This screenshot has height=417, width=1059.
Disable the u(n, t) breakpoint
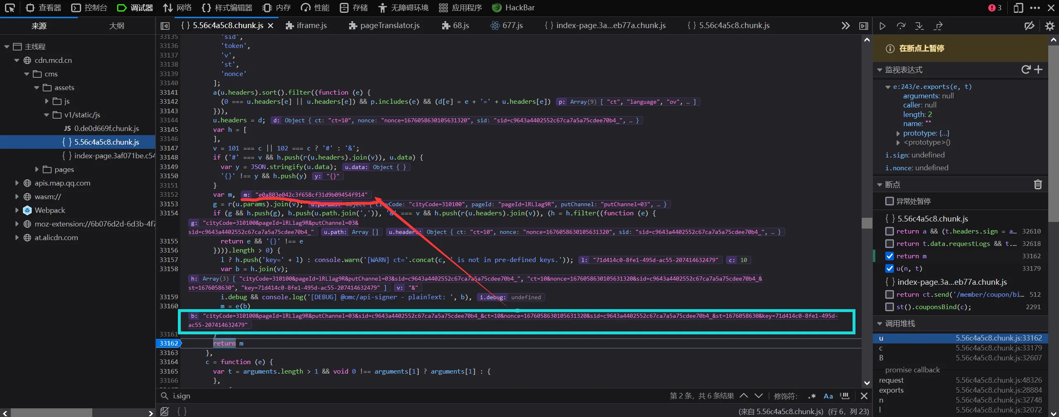pos(889,268)
